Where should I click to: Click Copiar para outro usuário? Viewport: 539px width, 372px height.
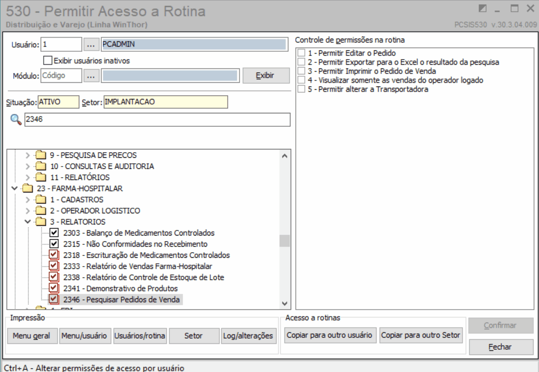(330, 335)
